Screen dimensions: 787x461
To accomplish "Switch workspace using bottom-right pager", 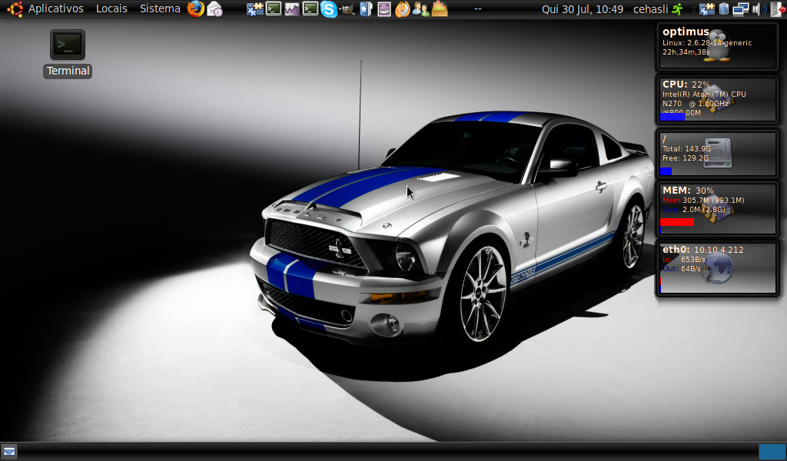I will [772, 452].
